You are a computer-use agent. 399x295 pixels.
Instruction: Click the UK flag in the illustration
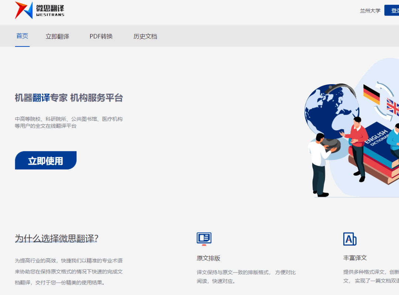click(393, 107)
